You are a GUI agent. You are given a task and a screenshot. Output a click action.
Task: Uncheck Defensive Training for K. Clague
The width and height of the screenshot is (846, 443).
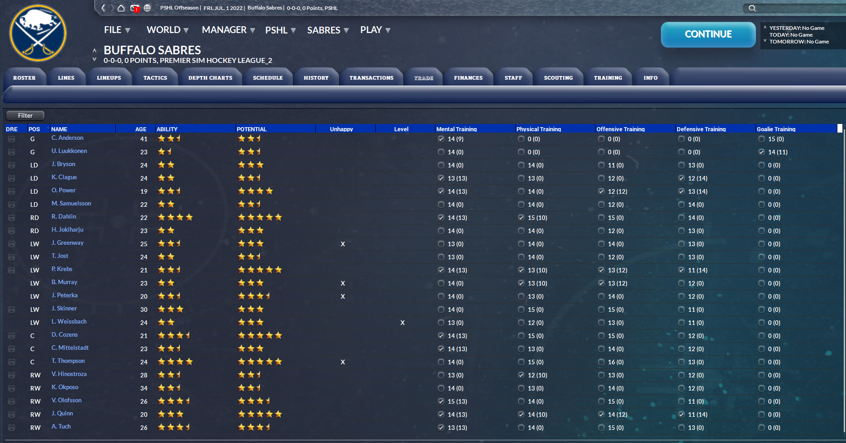(x=681, y=178)
